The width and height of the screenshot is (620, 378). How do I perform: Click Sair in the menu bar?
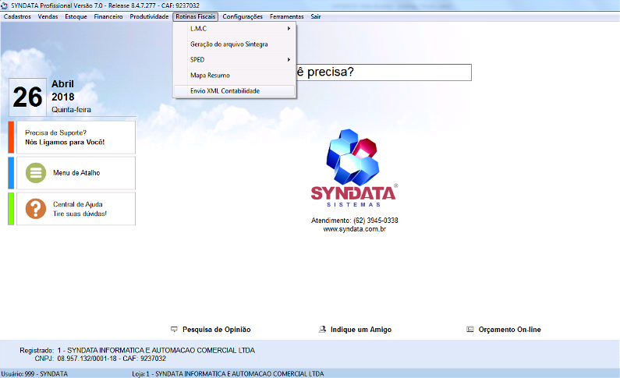click(x=316, y=16)
